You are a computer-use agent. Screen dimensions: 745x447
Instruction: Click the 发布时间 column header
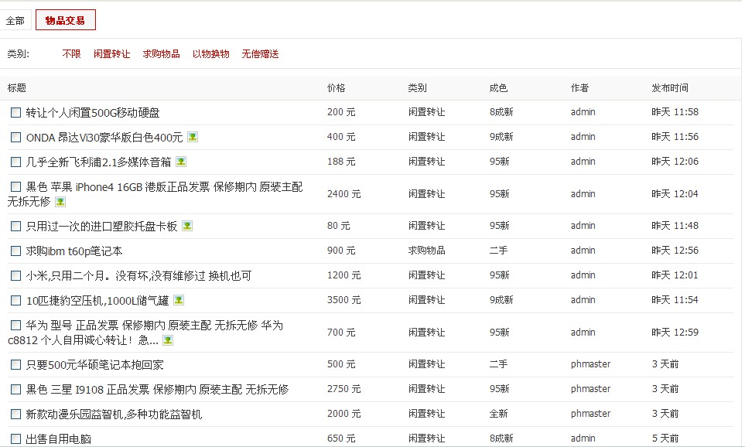670,88
